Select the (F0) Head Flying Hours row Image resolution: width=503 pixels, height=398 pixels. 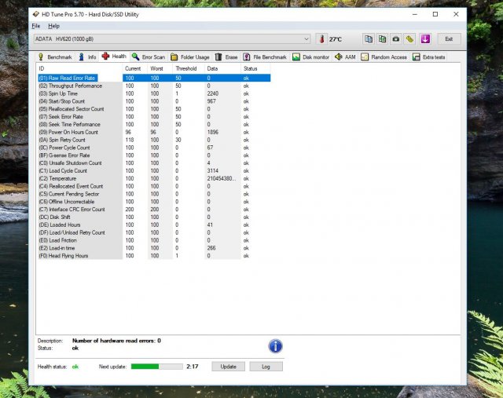(x=154, y=256)
